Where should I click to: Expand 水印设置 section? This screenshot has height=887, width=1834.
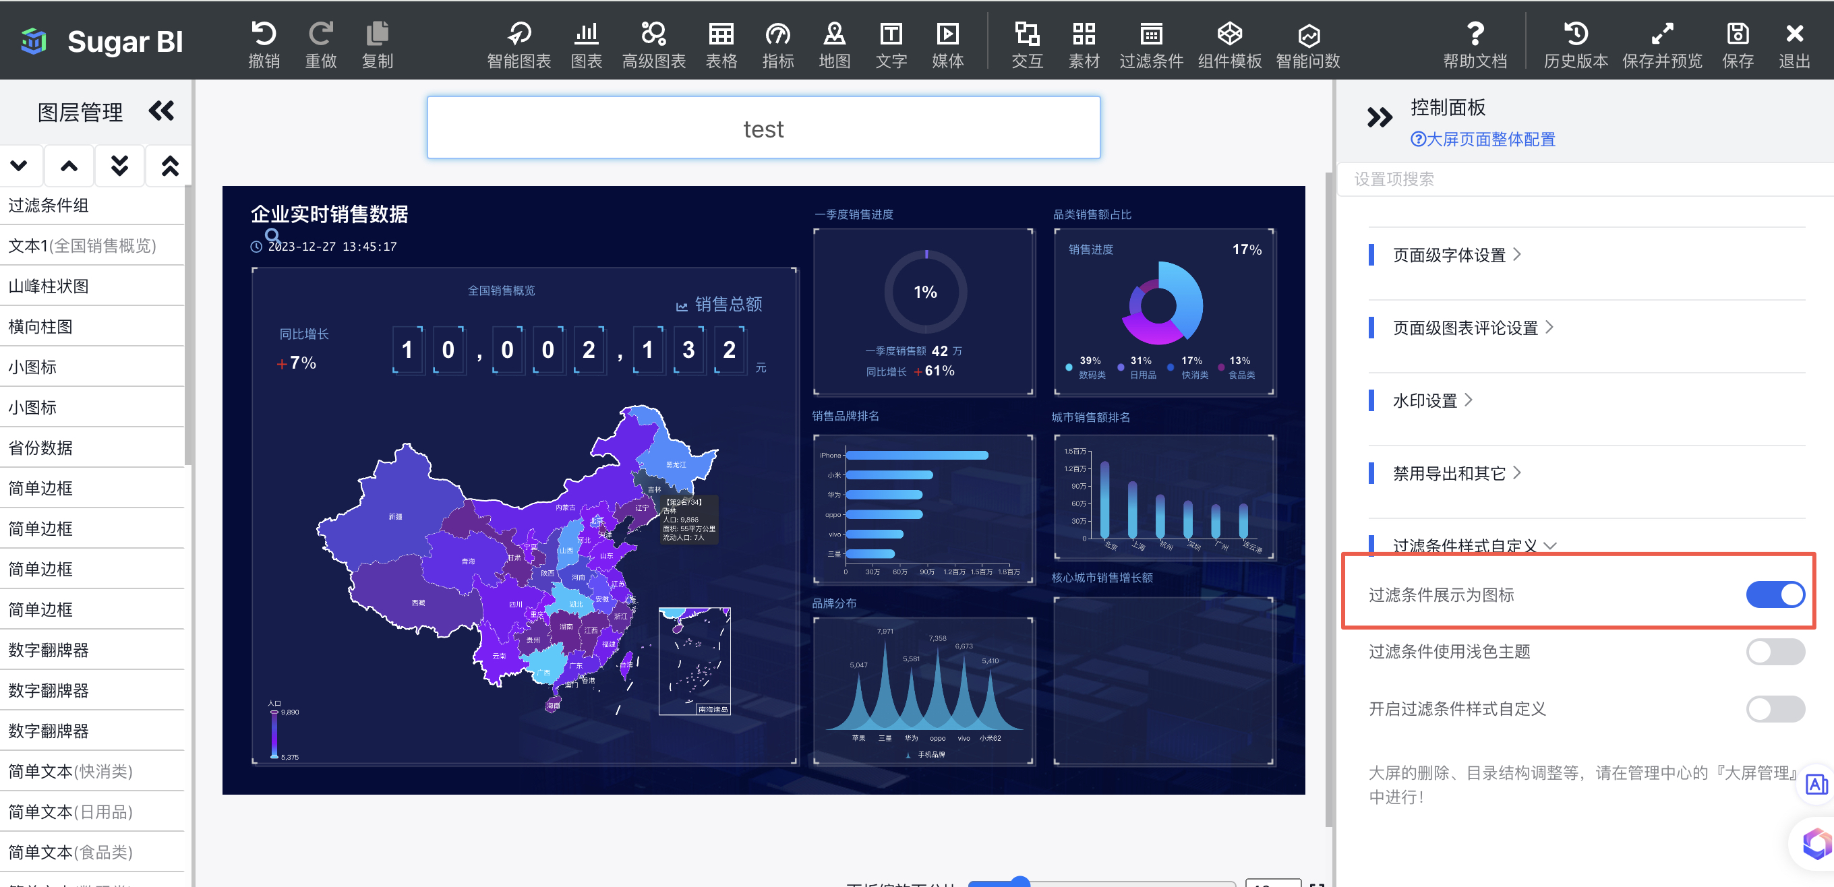point(1432,401)
